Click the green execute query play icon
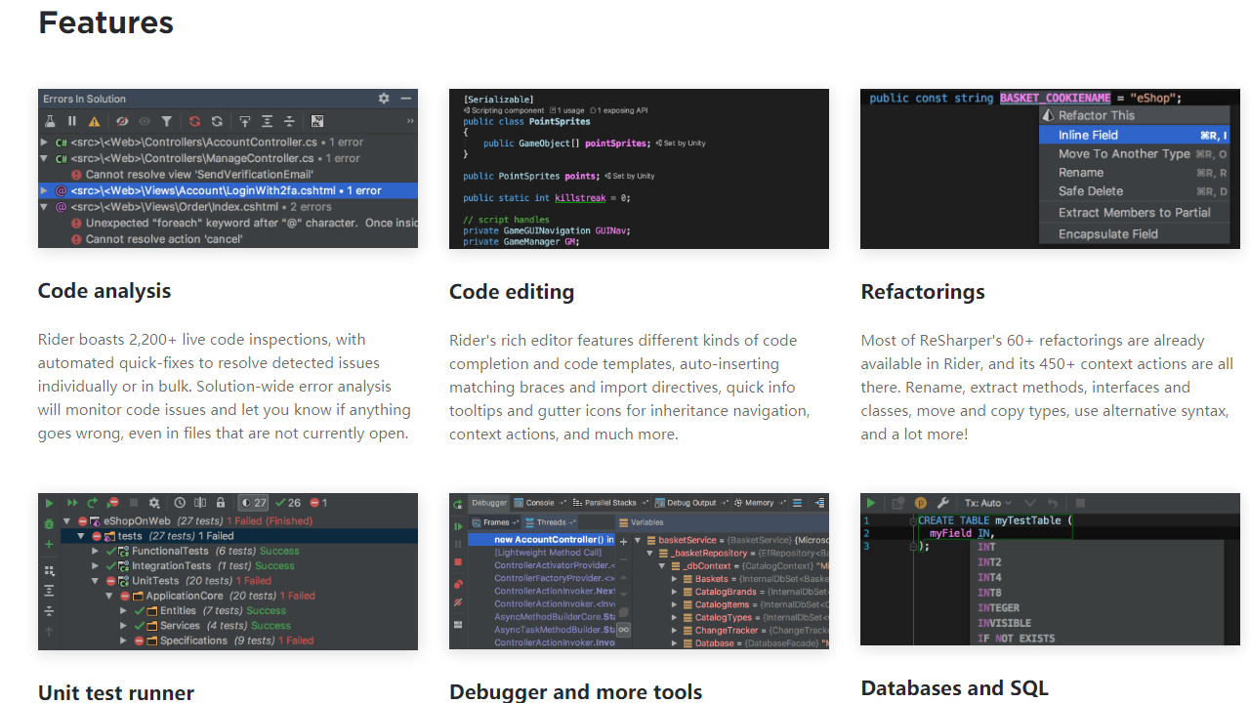The height and width of the screenshot is (703, 1250). [x=871, y=503]
